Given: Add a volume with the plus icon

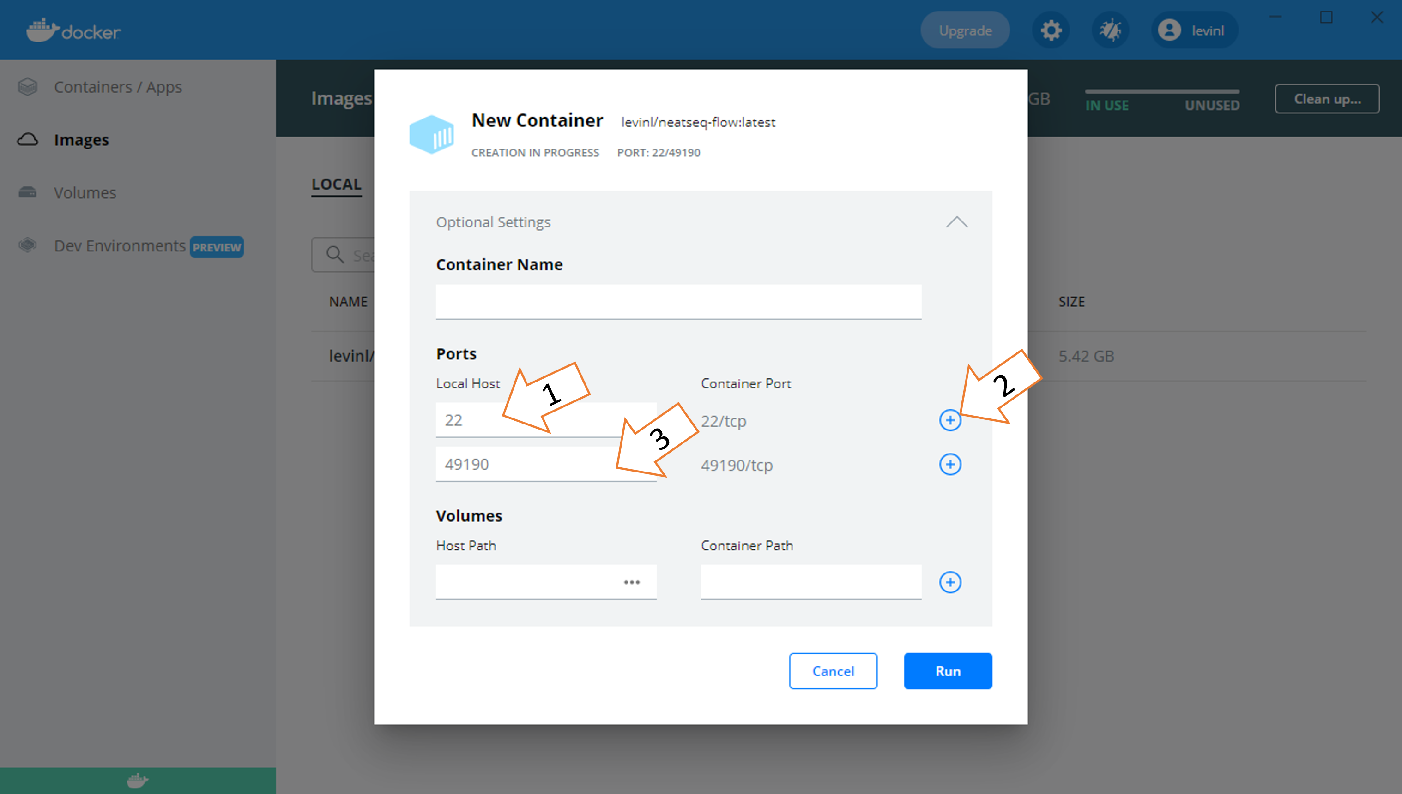Looking at the screenshot, I should coord(949,582).
